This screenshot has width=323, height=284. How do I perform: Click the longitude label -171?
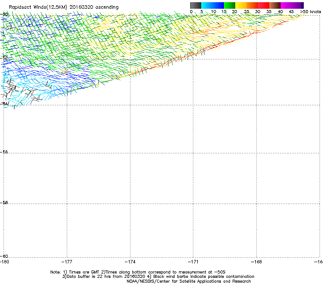(193, 262)
